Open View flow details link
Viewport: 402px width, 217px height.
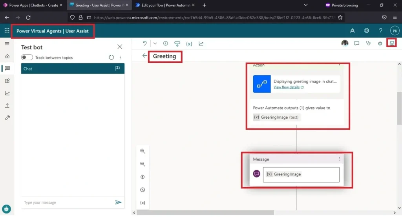pos(286,87)
